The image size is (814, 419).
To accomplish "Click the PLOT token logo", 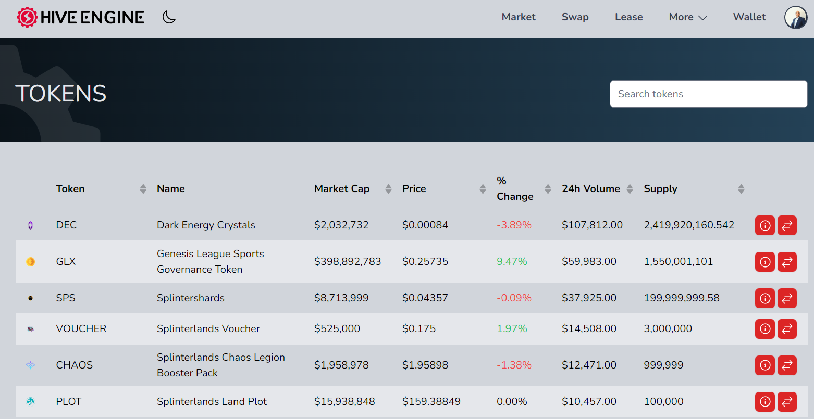I will tap(30, 402).
